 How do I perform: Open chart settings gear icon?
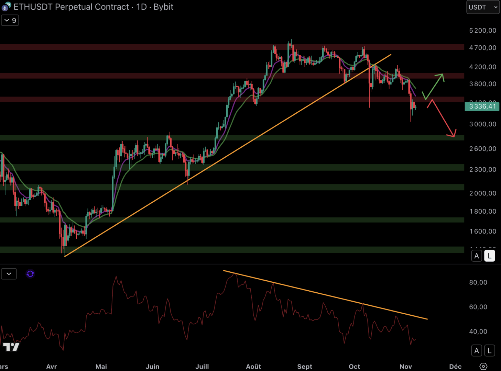(x=483, y=366)
